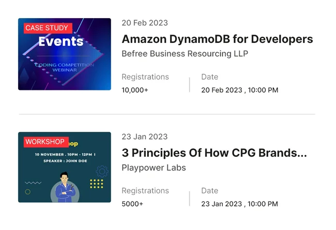Image resolution: width=336 pixels, height=230 pixels.
Task: Click the SPEAKER : JOHN DOE text
Action: pos(65,161)
